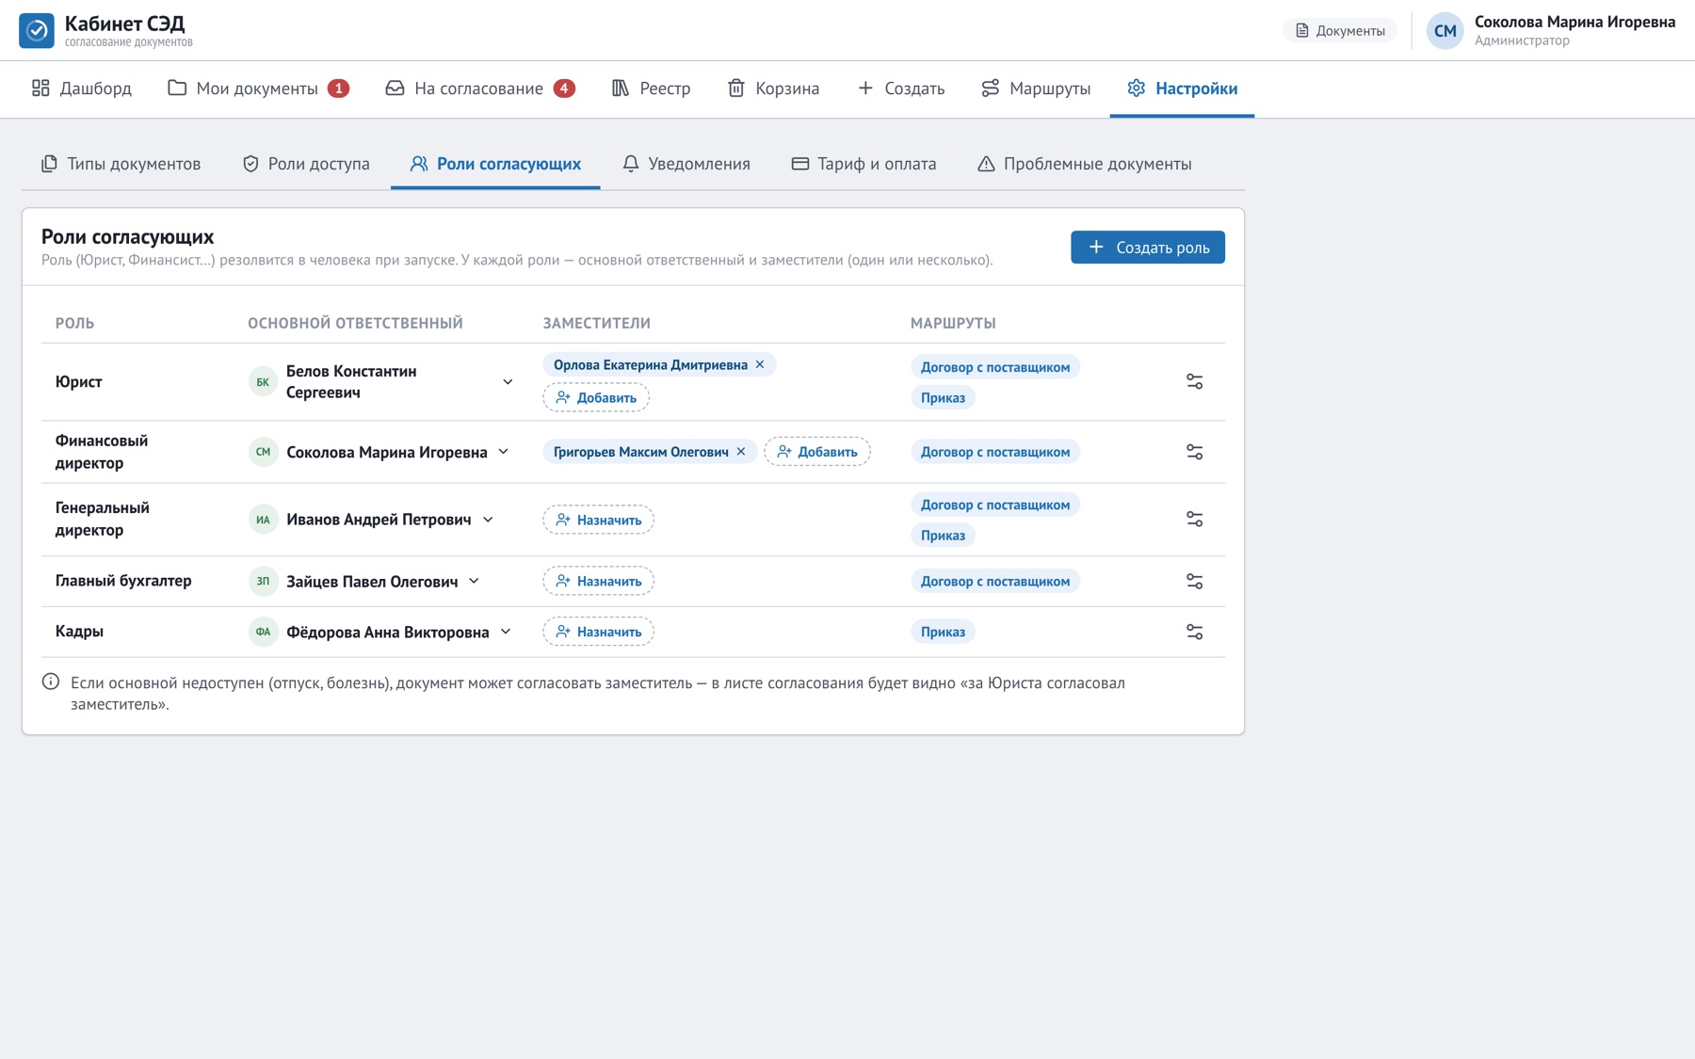Assign deputy for Генеральный директор
This screenshot has width=1695, height=1059.
(599, 520)
